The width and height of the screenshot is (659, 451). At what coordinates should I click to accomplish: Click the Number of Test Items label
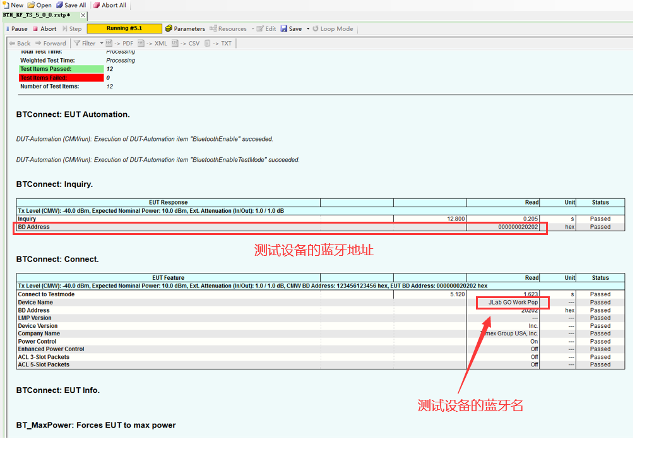50,87
